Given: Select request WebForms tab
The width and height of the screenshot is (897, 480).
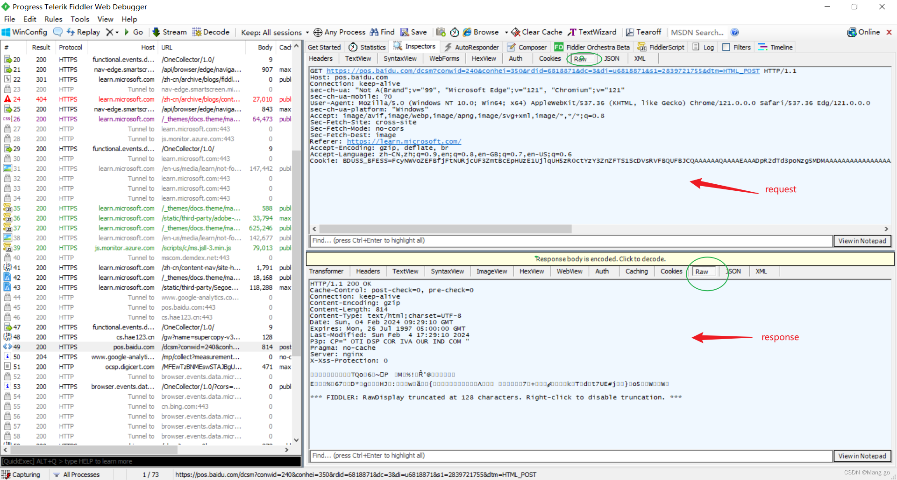Looking at the screenshot, I should [444, 58].
